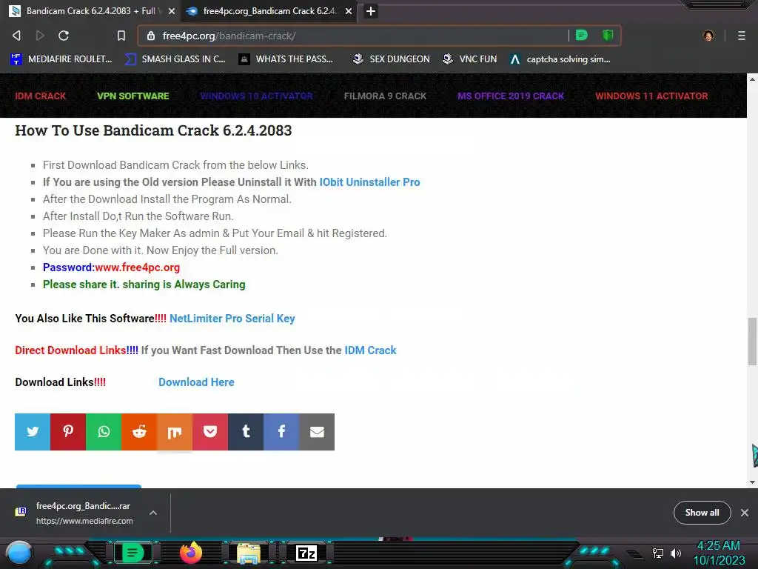Click the volume speaker tray icon
This screenshot has width=758, height=569.
tap(676, 553)
